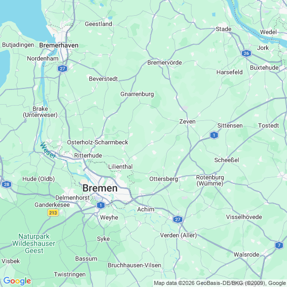The height and width of the screenshot is (287, 287).
Task: Click the Osterholz-Scharmbeck label
Action: point(98,142)
